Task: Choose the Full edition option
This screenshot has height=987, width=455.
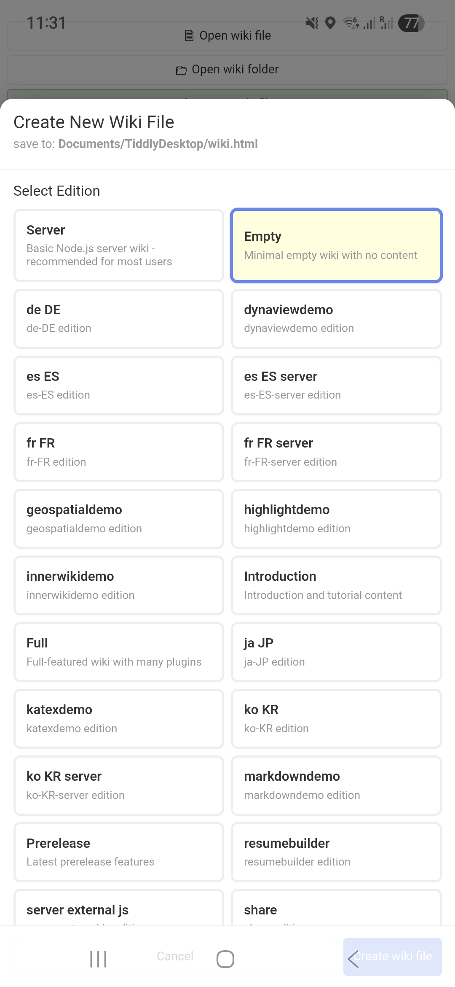Action: (118, 652)
